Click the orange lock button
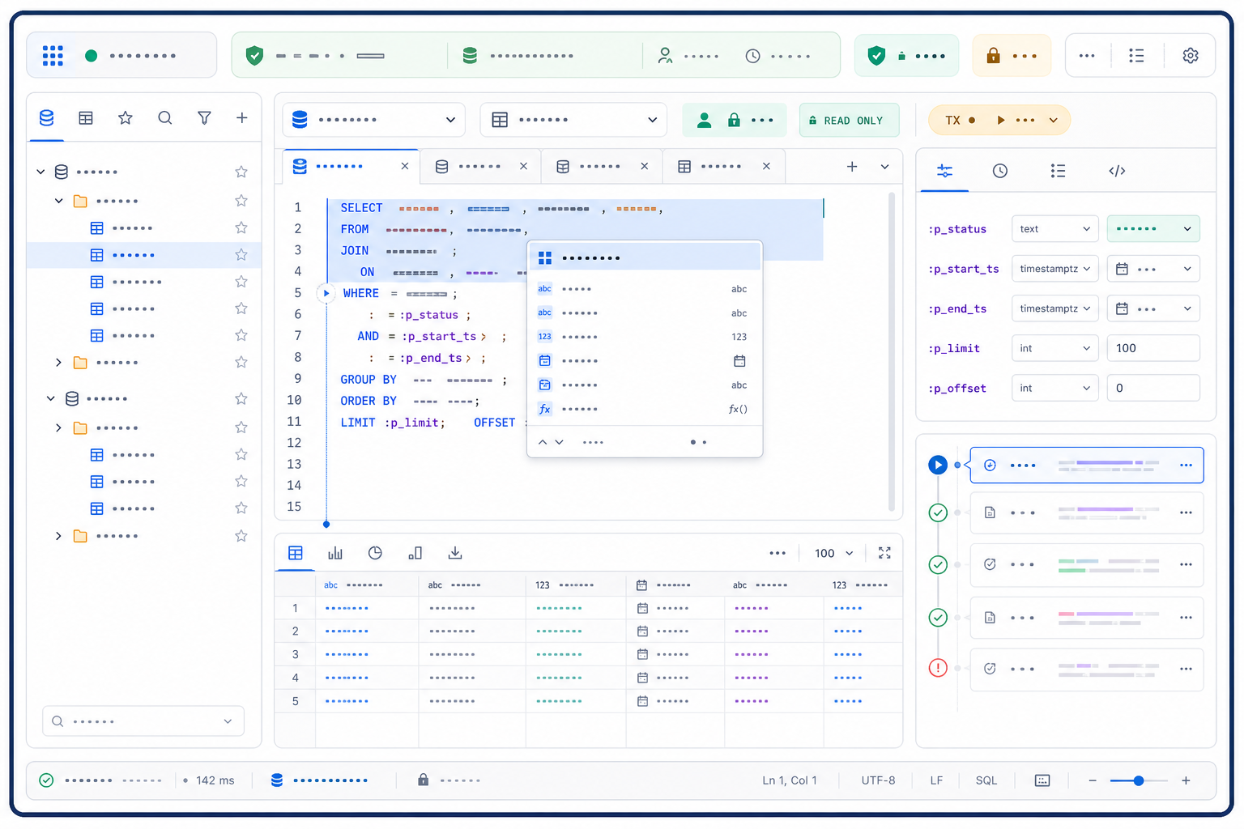Viewport: 1244px width, 829px height. click(x=1012, y=55)
